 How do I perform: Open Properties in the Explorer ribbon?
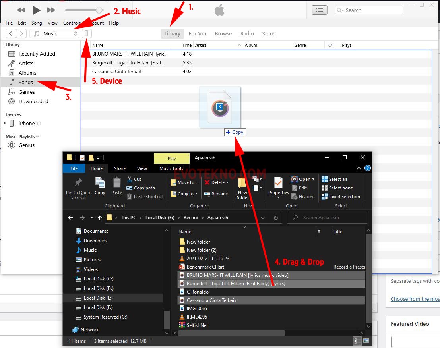(278, 183)
